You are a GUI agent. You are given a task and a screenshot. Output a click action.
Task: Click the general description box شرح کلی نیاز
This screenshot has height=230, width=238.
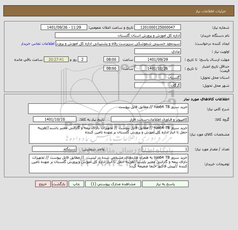108,109
